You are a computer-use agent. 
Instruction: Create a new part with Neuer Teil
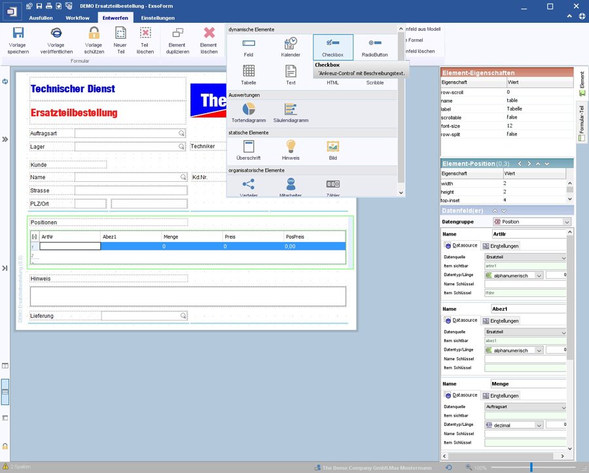pyautogui.click(x=120, y=40)
